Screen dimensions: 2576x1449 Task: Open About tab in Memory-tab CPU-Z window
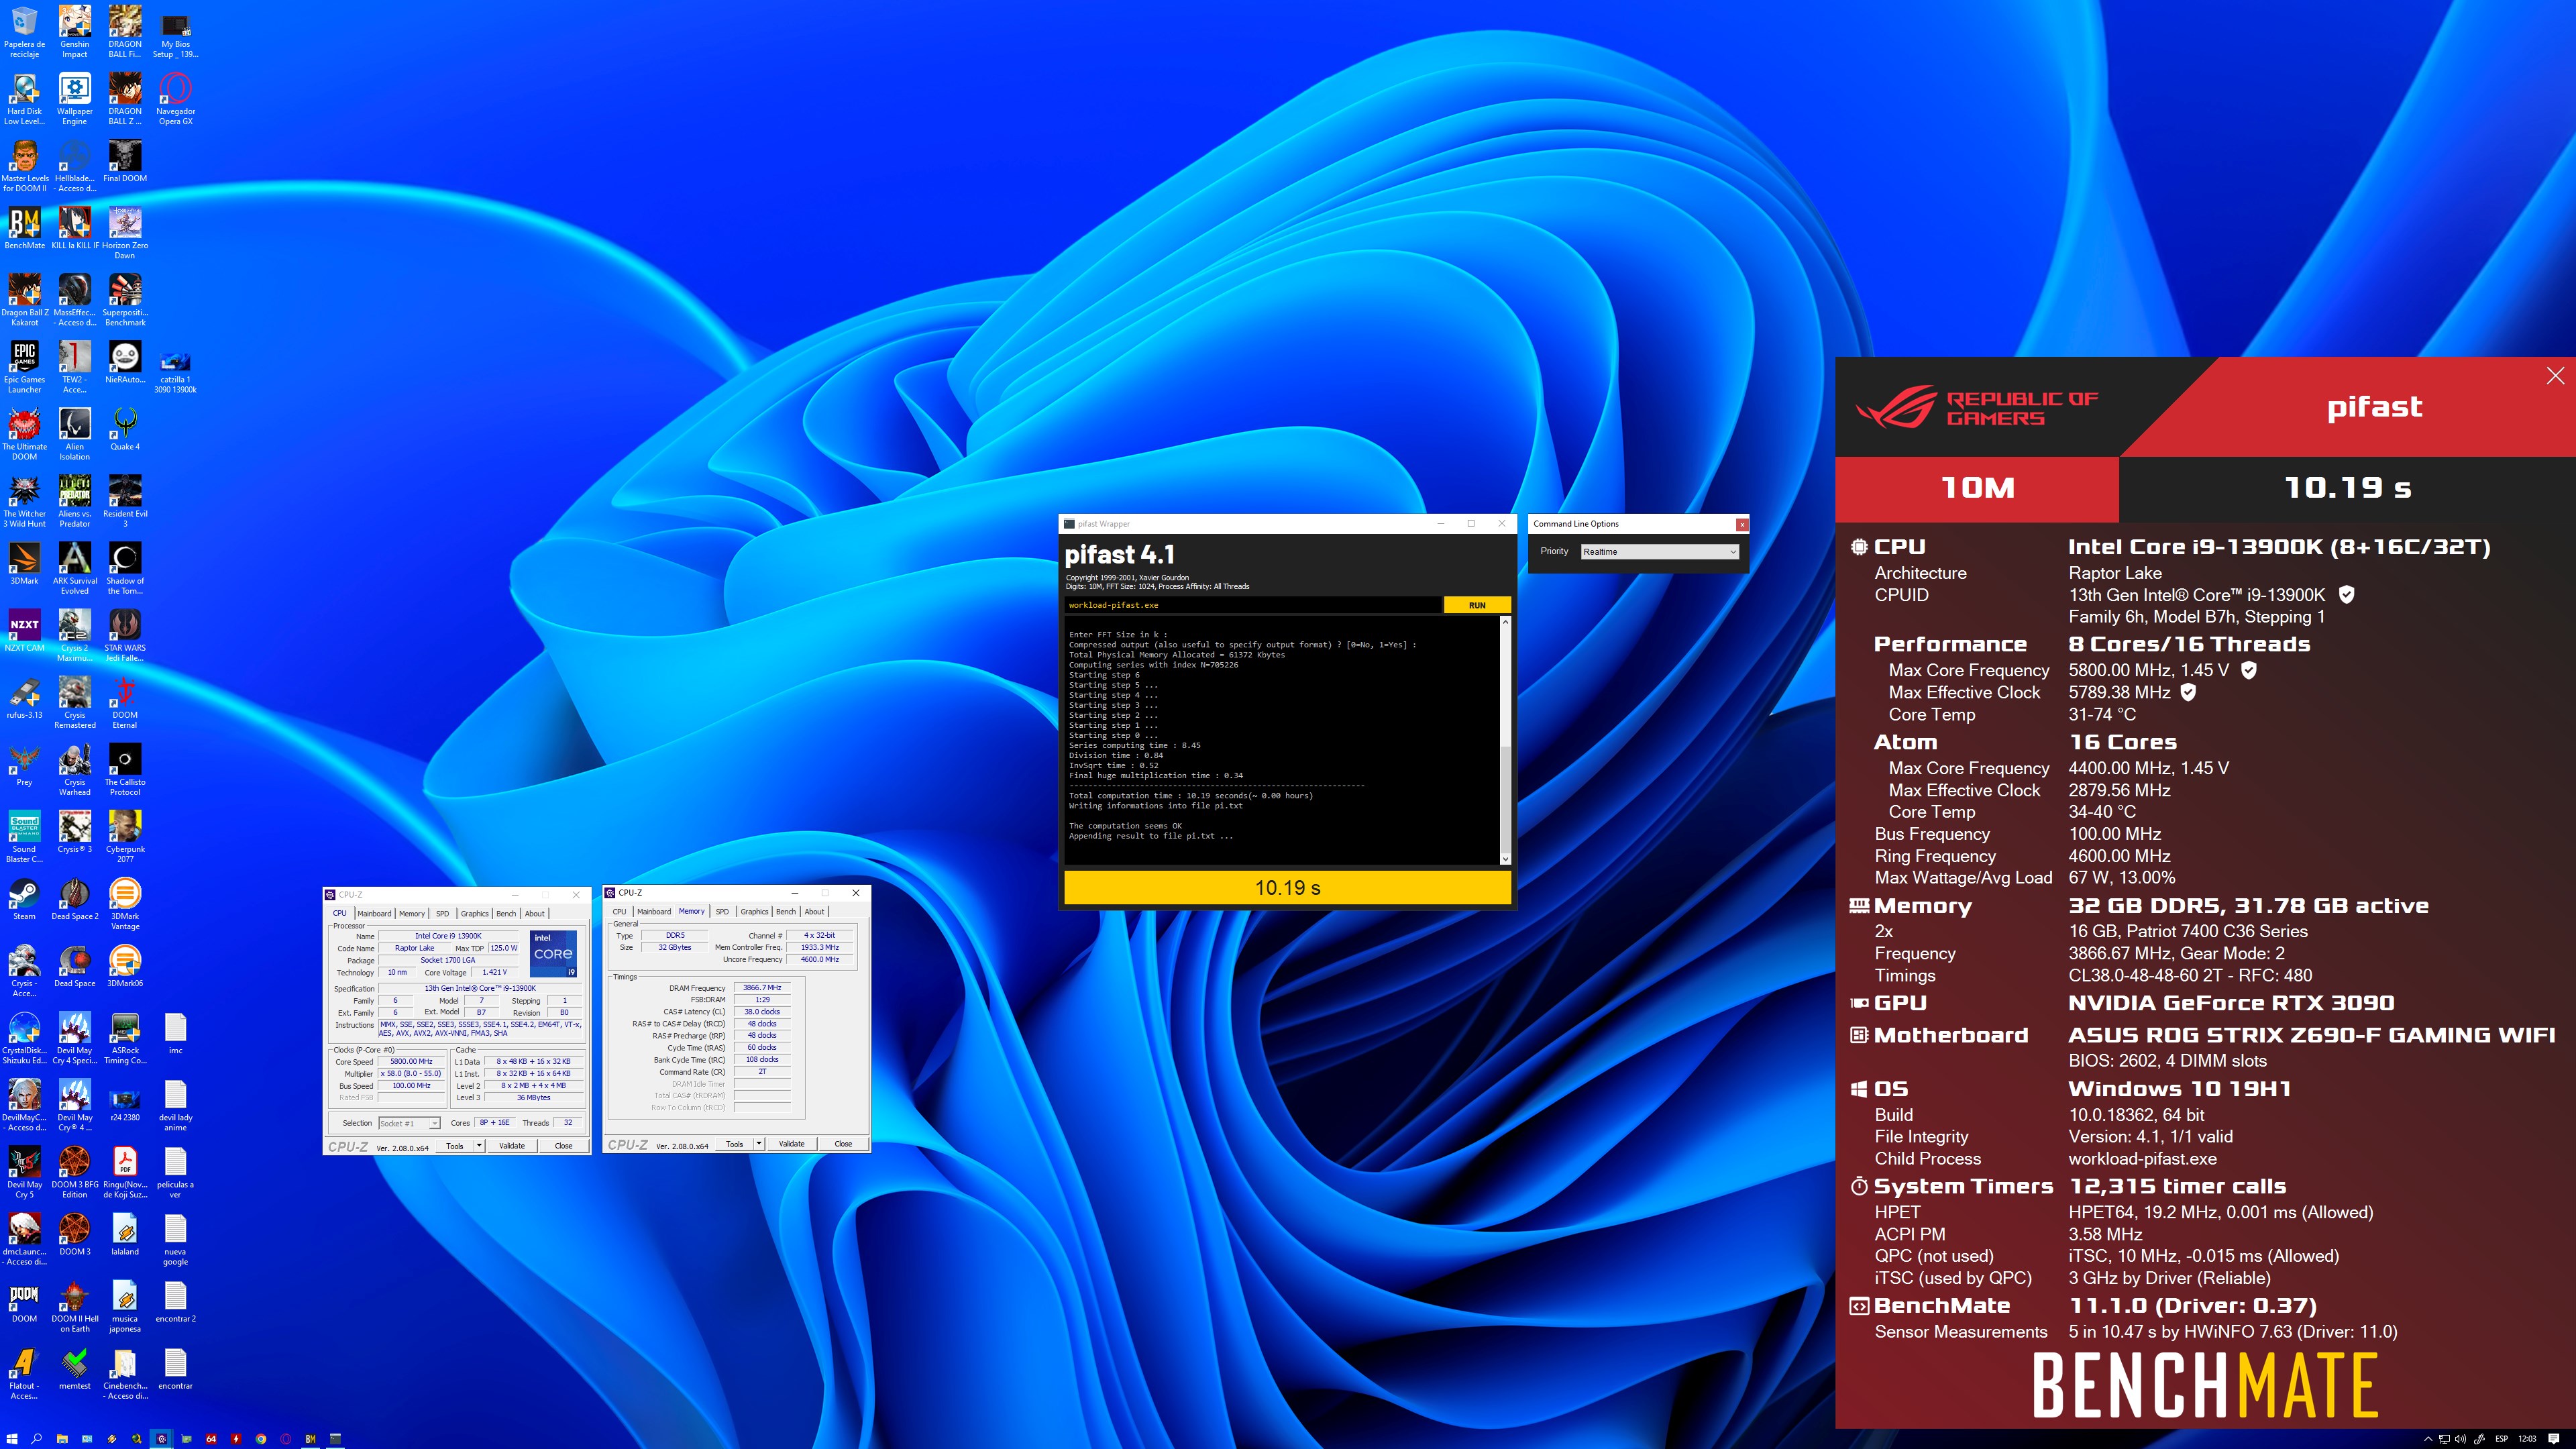coord(815,911)
